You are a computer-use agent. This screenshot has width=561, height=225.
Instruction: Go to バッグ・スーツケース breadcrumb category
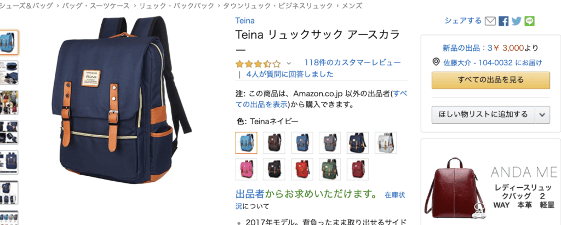click(x=96, y=5)
